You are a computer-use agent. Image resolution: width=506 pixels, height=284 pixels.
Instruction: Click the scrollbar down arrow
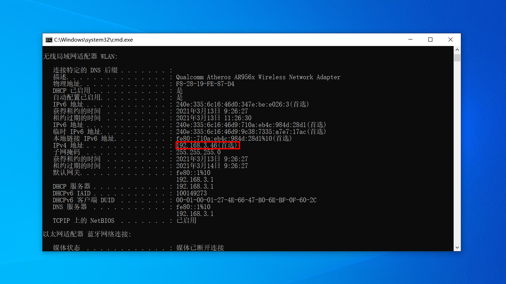click(457, 247)
